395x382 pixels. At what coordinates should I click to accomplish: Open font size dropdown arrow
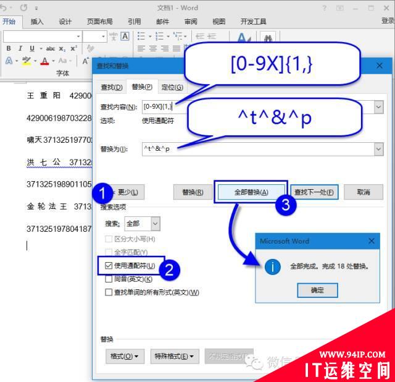point(103,36)
